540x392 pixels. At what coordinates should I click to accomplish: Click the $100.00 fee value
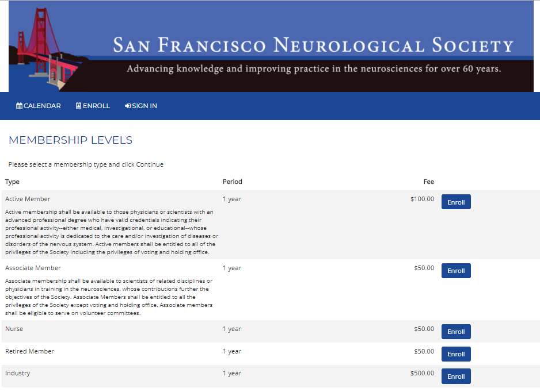click(422, 199)
